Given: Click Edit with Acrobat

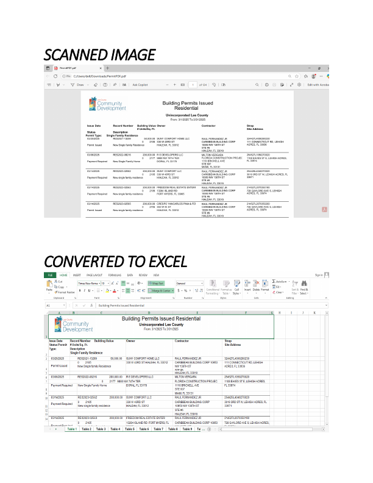Looking at the screenshot, I should [318, 85].
